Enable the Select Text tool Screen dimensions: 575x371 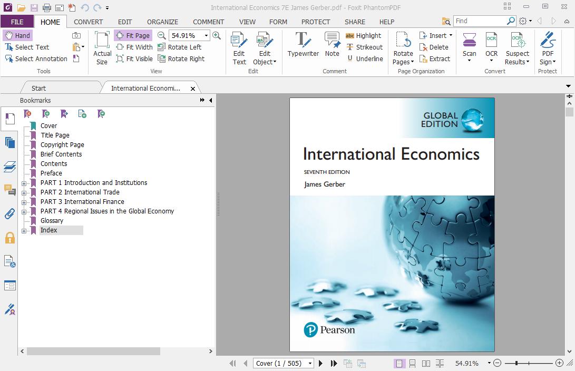point(27,47)
